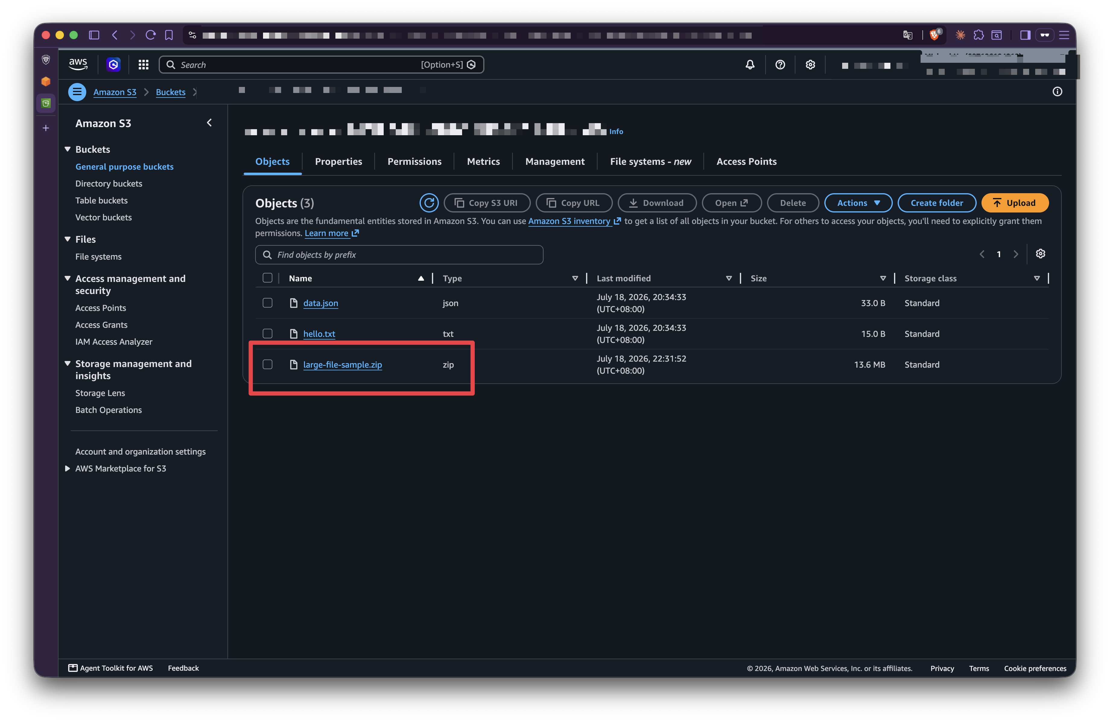Open the info panel icon
This screenshot has height=722, width=1110.
(x=1057, y=91)
